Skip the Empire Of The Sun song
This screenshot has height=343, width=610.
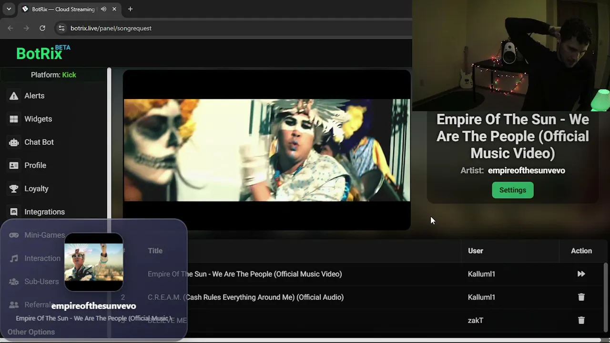coord(581,274)
